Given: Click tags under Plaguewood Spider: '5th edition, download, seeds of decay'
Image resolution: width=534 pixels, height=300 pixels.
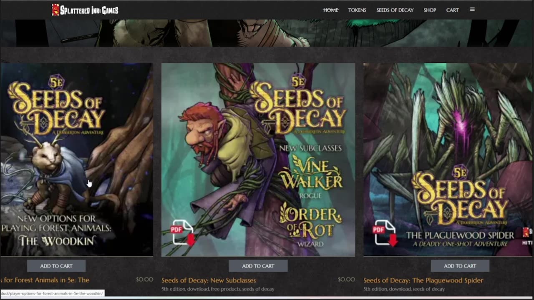Looking at the screenshot, I should click(404, 289).
